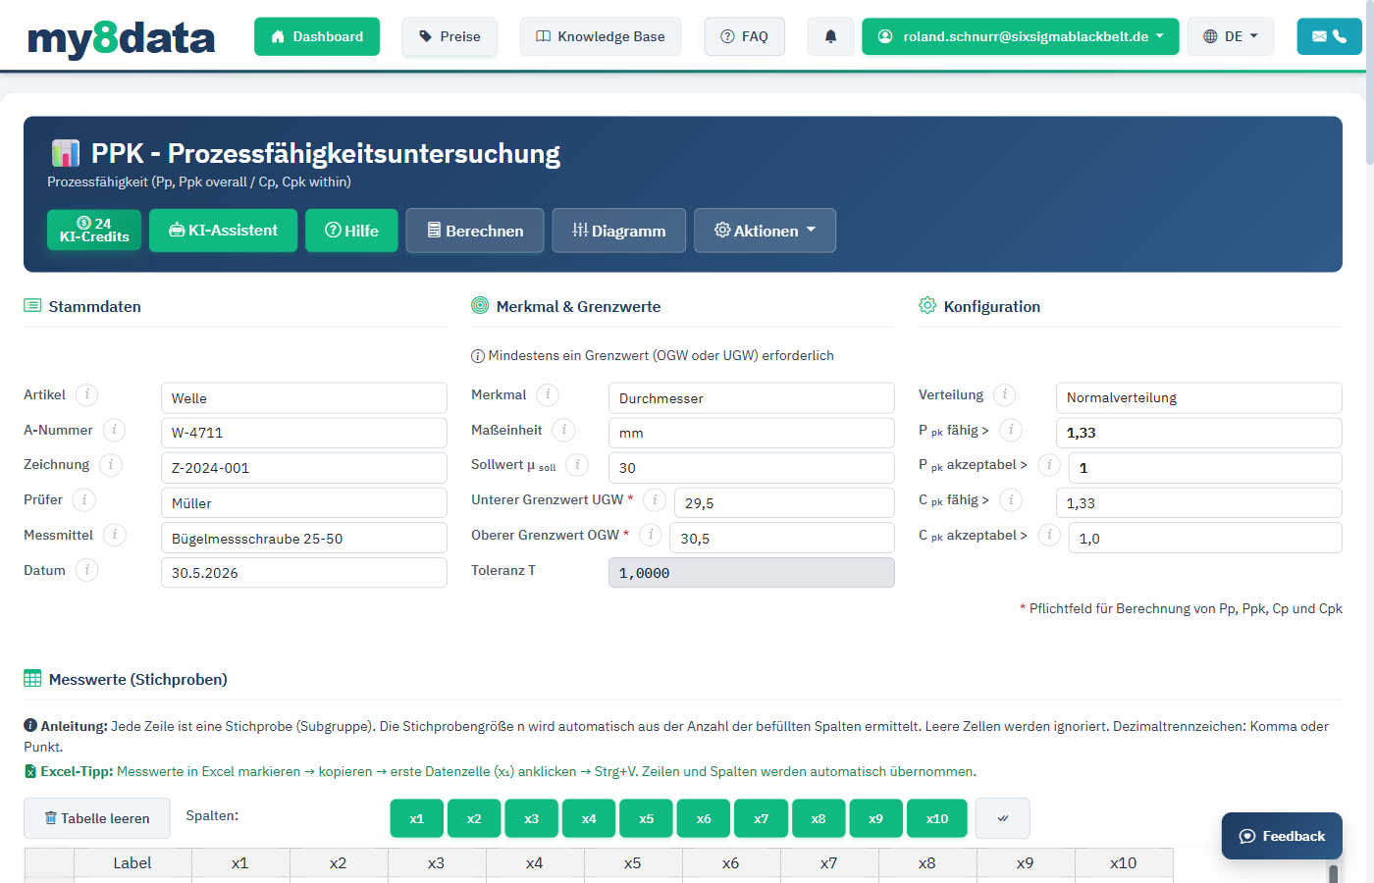1374x883 pixels.
Task: Show info for Verteilung field
Action: click(1004, 394)
